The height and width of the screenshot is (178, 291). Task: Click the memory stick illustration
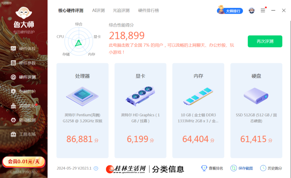point(198,96)
